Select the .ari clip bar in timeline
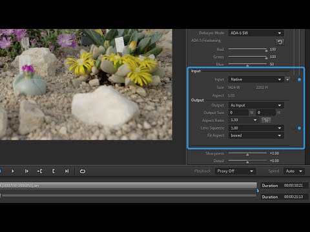310x232 pixels. click(x=129, y=186)
